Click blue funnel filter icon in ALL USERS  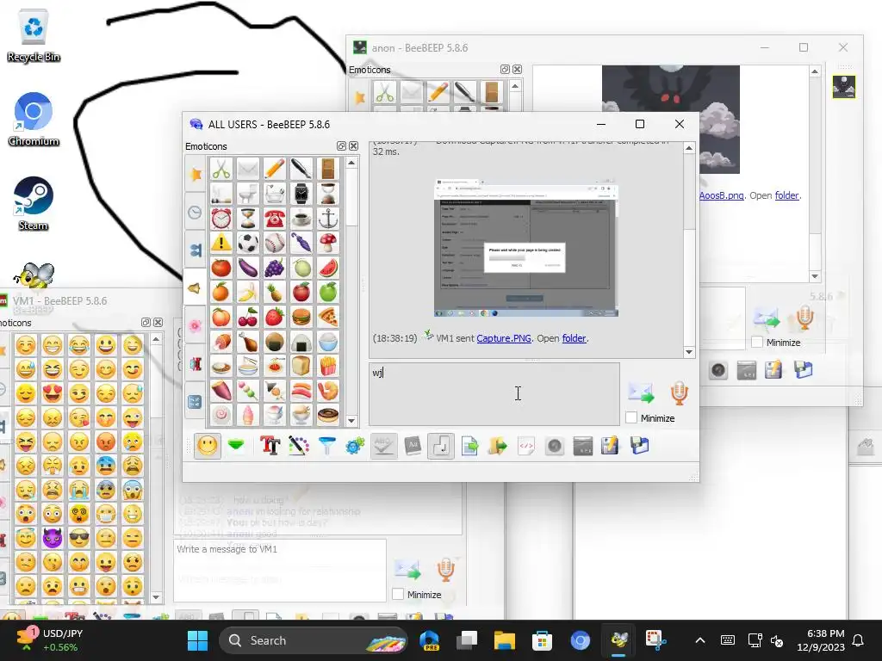coord(326,447)
